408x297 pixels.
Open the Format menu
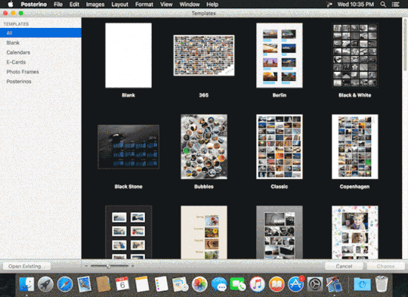point(144,5)
